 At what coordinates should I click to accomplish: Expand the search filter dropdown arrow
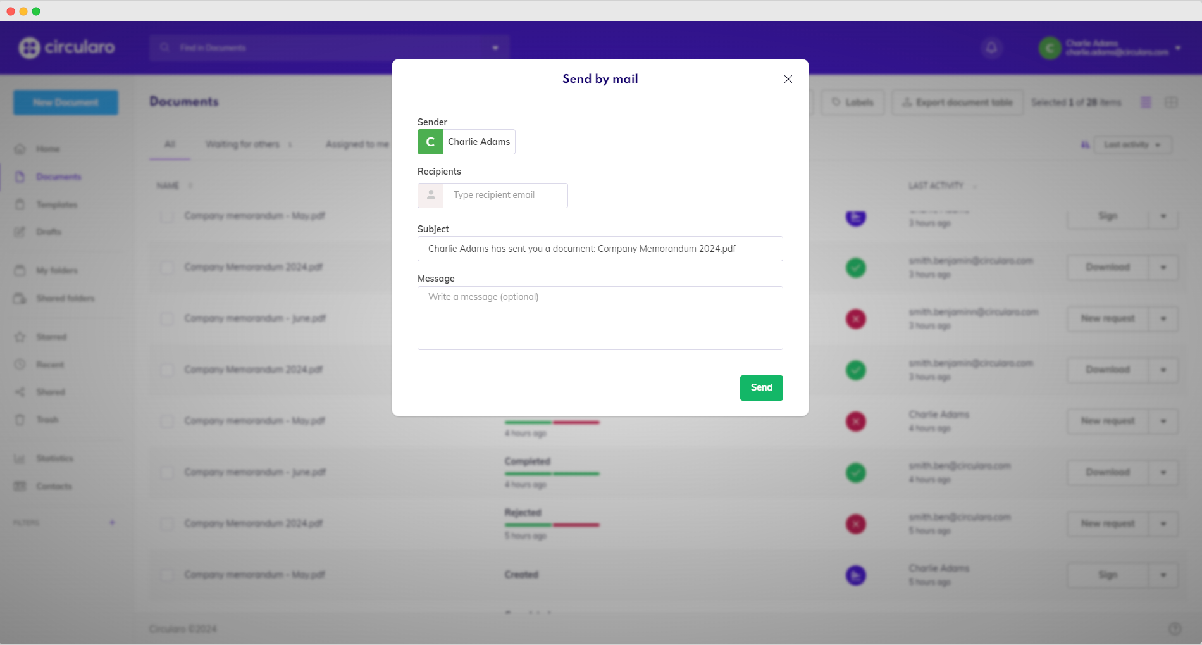coord(495,47)
